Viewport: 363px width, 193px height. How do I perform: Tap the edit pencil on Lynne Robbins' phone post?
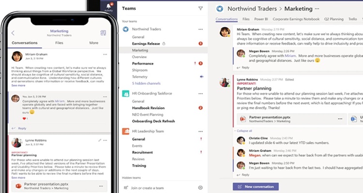pos(99,140)
